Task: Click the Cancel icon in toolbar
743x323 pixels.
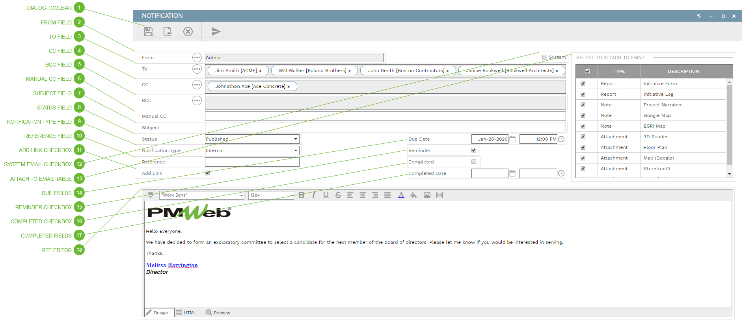Action: tap(188, 32)
